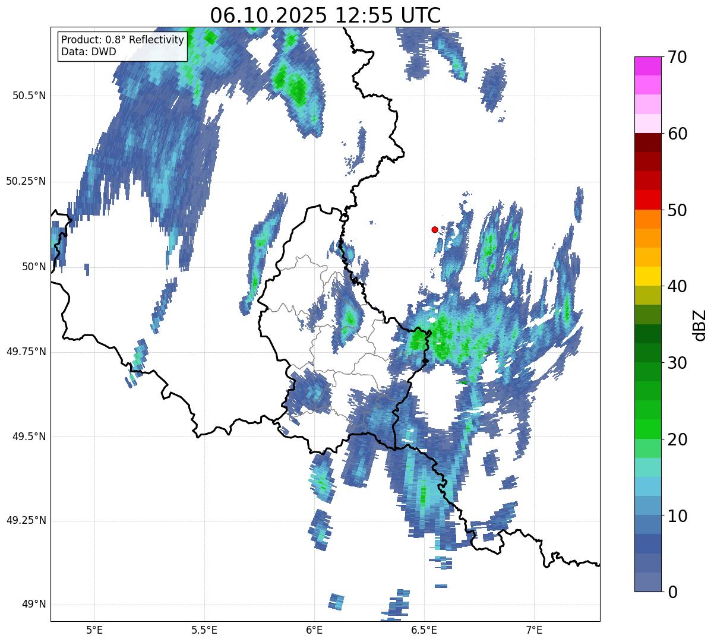Click the latitude label 49.5°N
The width and height of the screenshot is (714, 642).
tap(29, 437)
